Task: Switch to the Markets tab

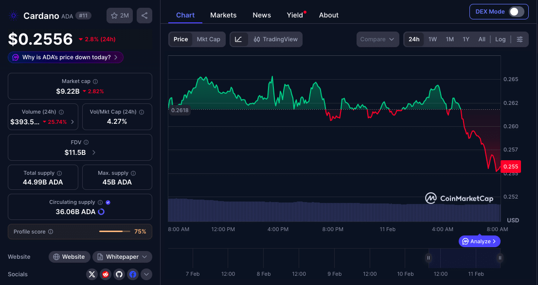Action: click(223, 15)
